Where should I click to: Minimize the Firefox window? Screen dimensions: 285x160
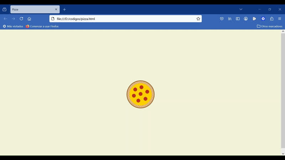click(x=260, y=10)
